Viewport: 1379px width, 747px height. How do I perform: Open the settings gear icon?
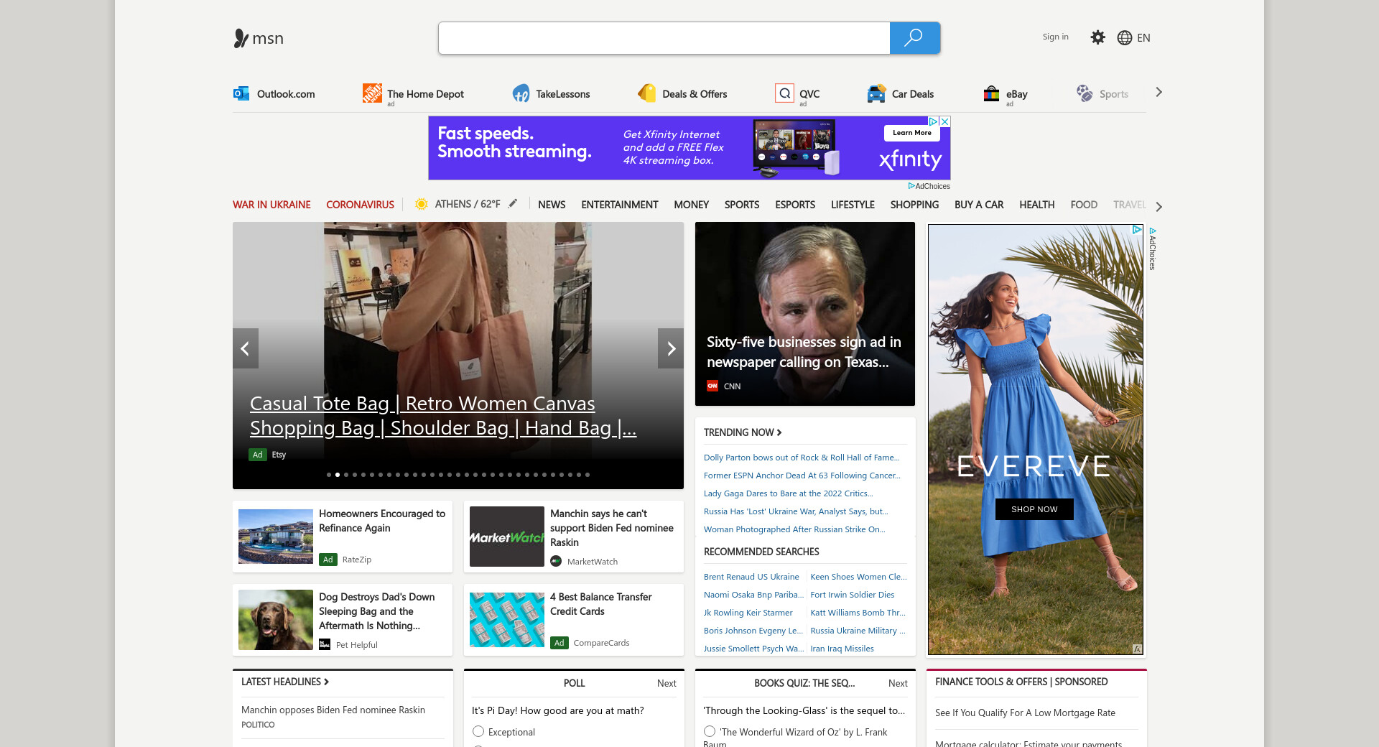click(x=1097, y=37)
